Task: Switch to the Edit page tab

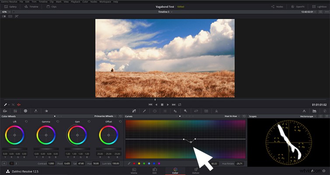Action: click(155, 171)
